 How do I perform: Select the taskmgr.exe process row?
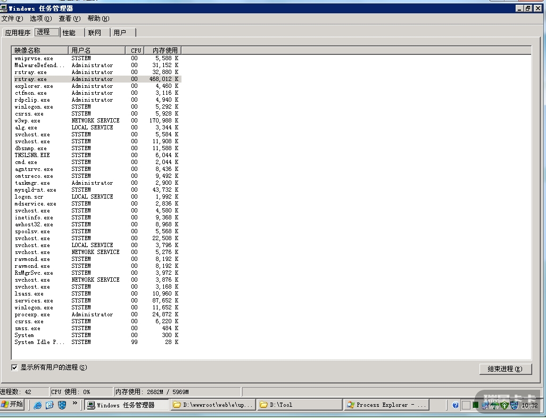tap(96, 183)
